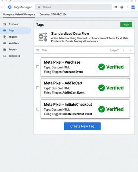
Task: Switch to Workspace: Default Workspace tab
Action: point(19,14)
